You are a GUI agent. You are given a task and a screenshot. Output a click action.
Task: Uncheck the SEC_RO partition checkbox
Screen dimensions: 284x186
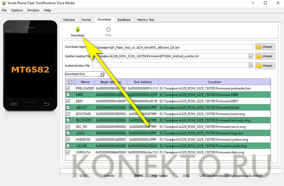point(68,127)
